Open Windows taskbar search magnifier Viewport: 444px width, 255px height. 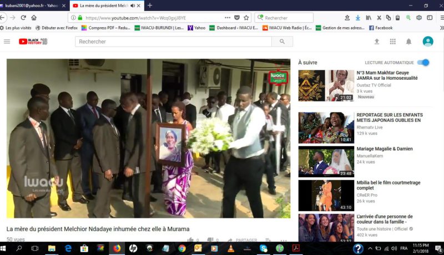(19, 248)
